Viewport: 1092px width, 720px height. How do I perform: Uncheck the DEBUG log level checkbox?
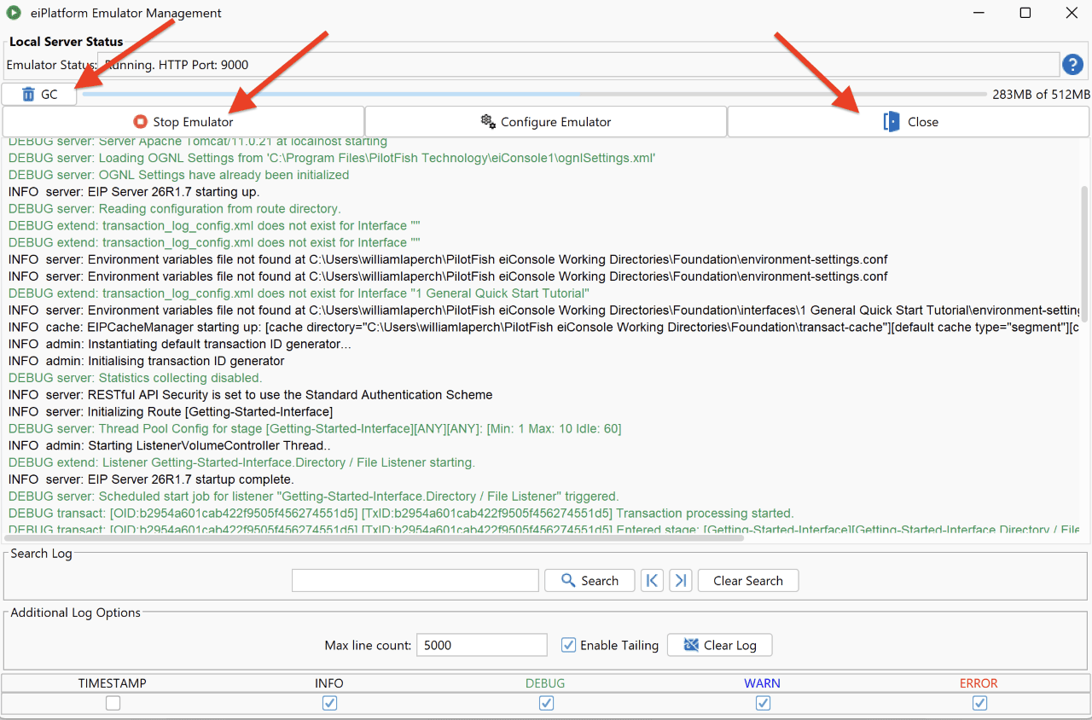pos(546,704)
